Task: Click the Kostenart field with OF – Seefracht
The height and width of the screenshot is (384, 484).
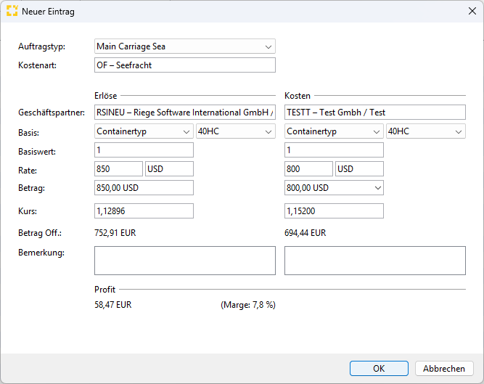Action: click(x=185, y=65)
